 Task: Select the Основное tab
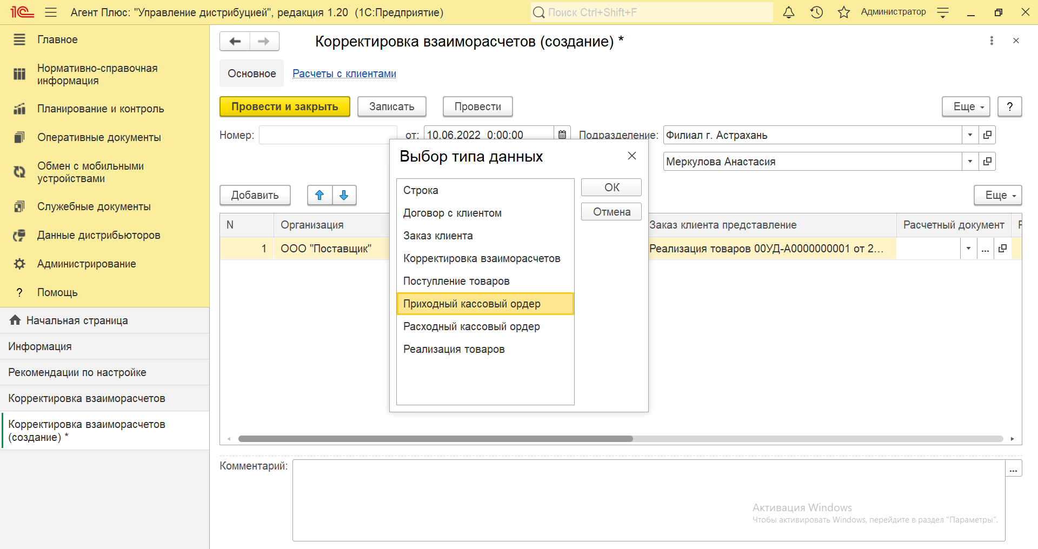pyautogui.click(x=251, y=73)
